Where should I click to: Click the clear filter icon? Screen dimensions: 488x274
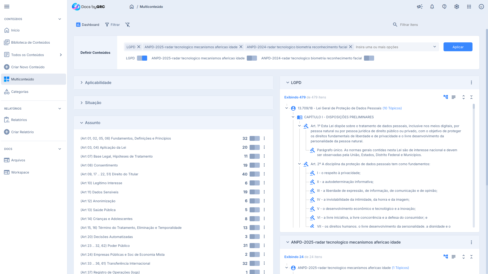click(128, 25)
